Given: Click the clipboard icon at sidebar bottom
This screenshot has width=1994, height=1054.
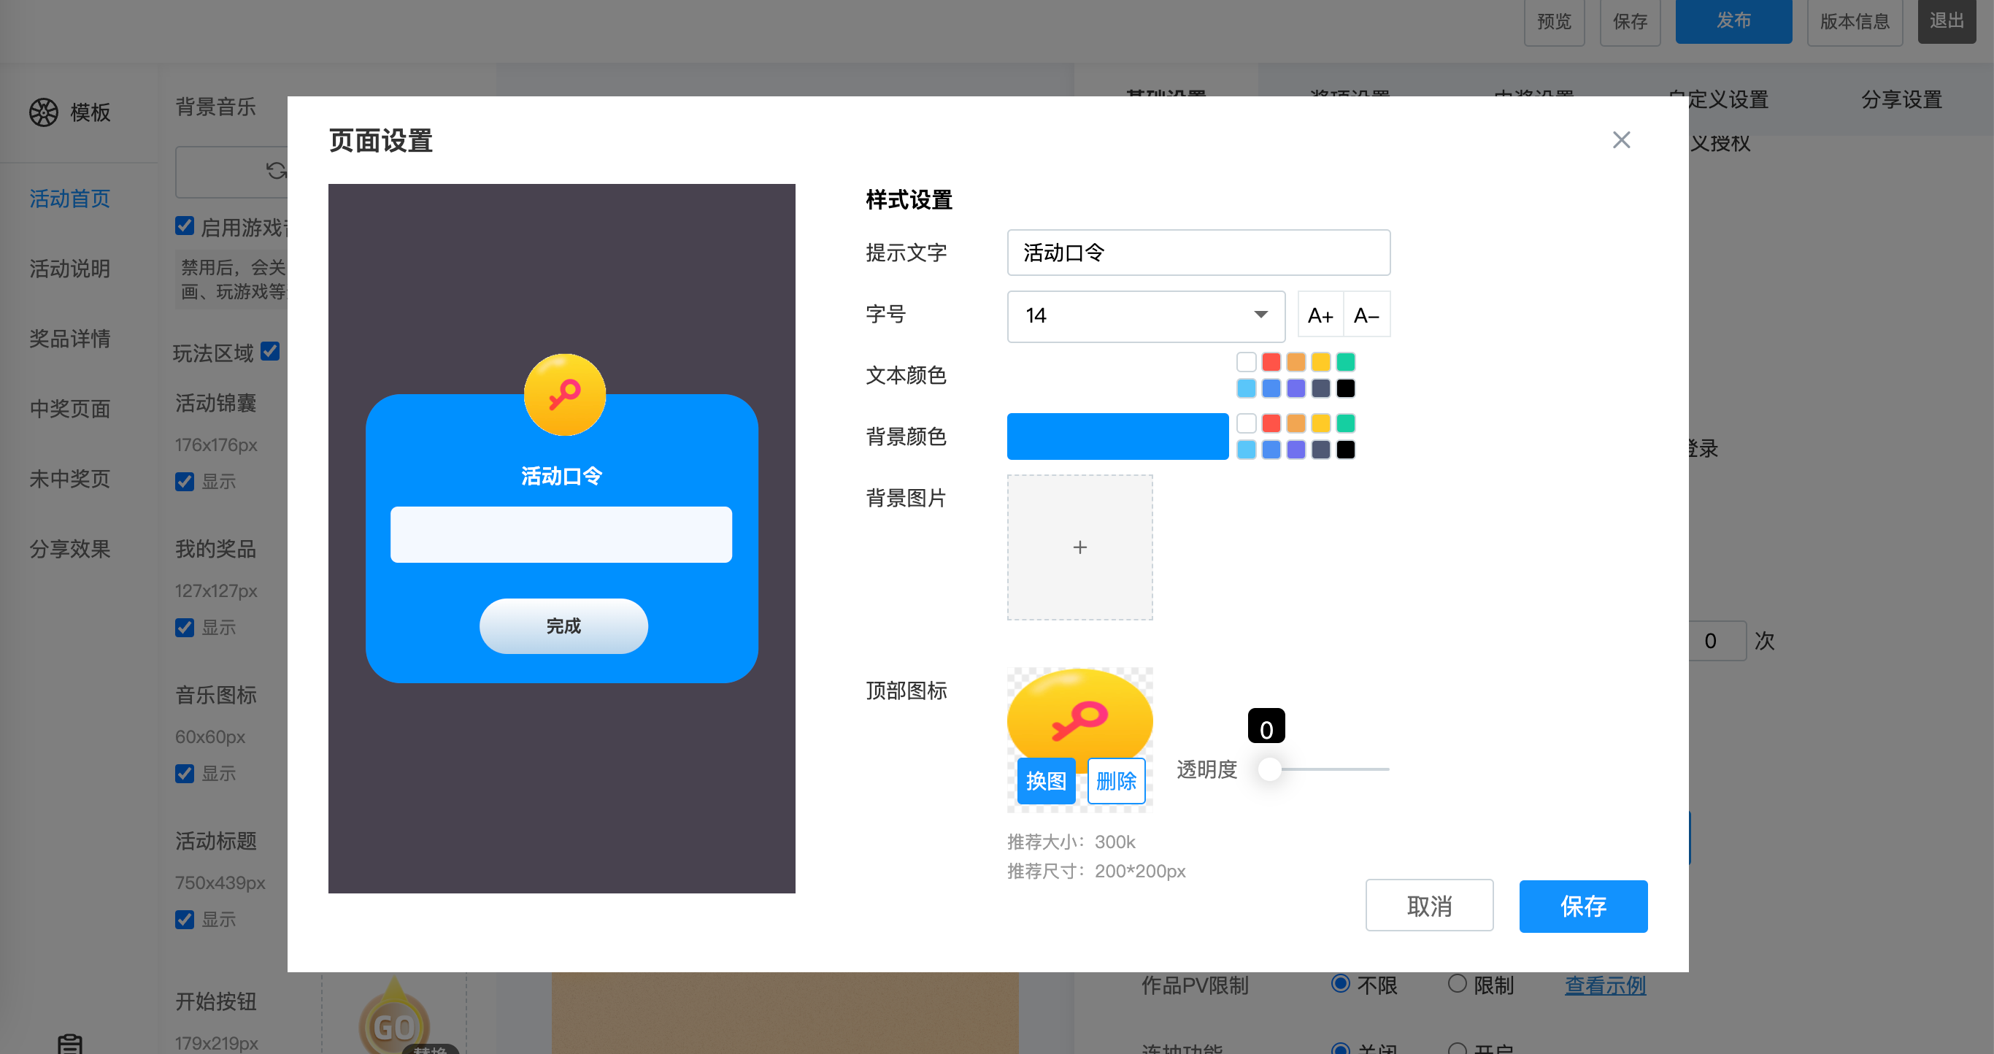Looking at the screenshot, I should [69, 1043].
